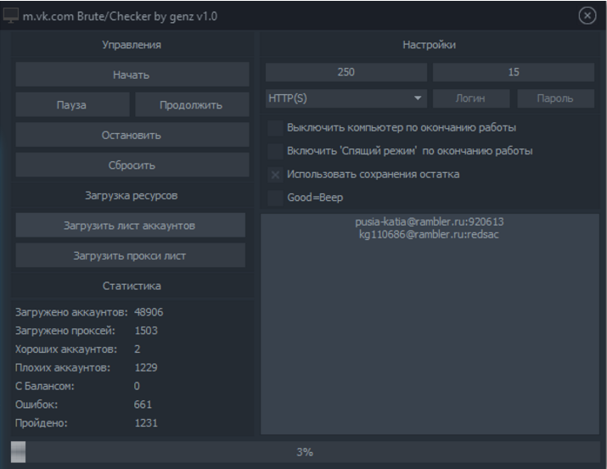Uncheck Использовать сохранения остатка checkbox

point(275,175)
